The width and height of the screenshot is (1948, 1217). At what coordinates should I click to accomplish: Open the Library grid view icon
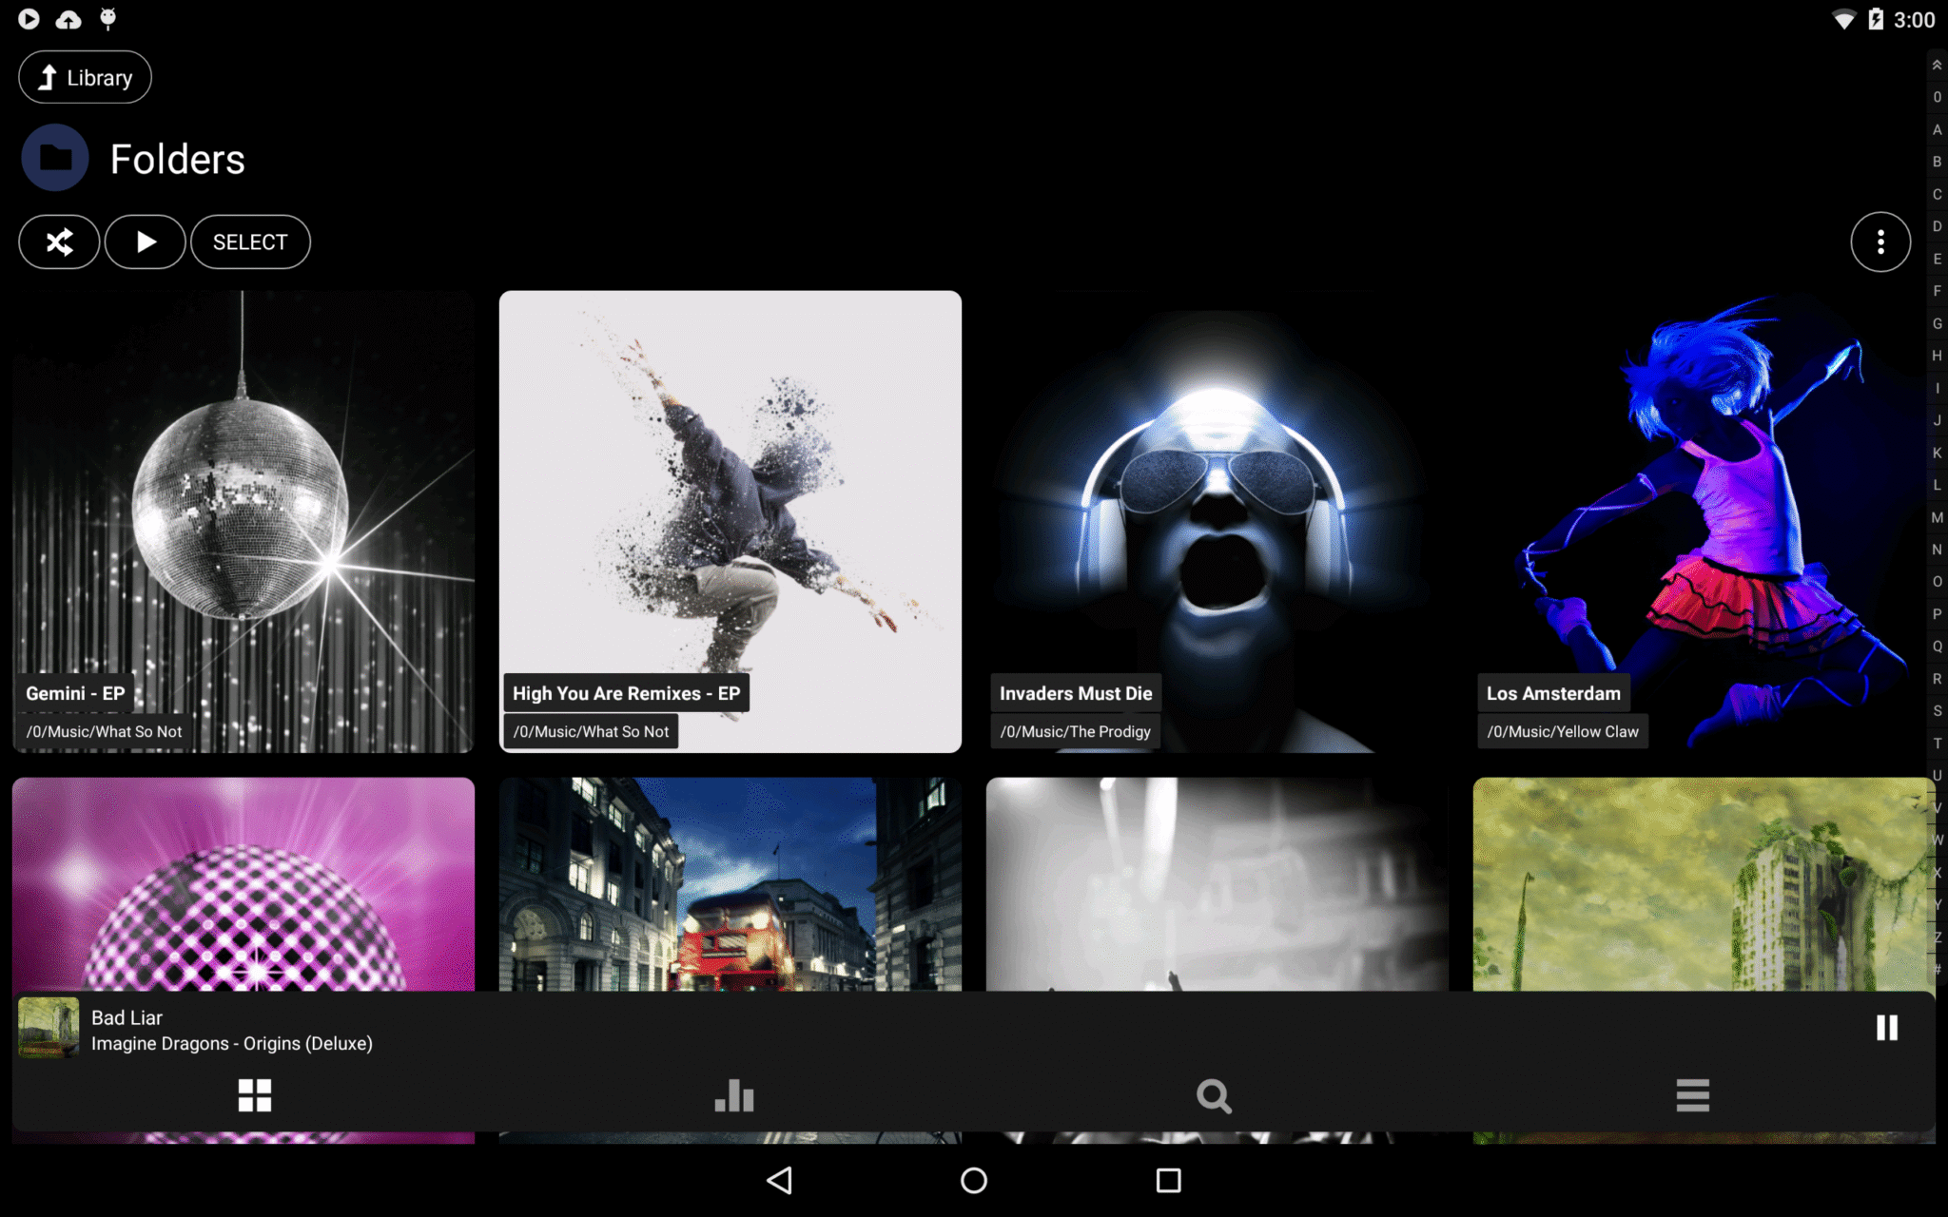coord(255,1096)
